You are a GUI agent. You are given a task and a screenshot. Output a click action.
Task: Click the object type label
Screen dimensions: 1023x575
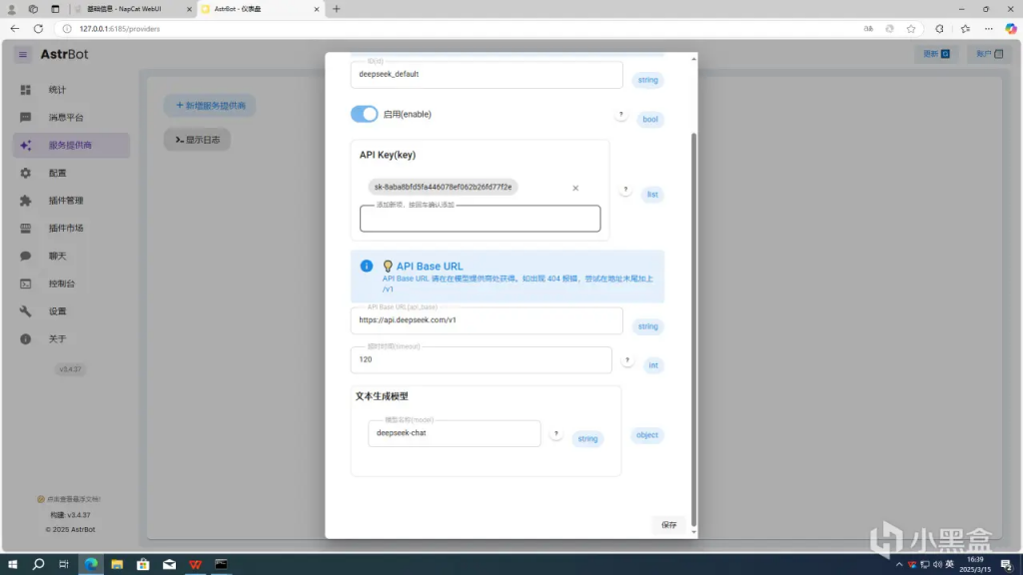click(x=647, y=435)
